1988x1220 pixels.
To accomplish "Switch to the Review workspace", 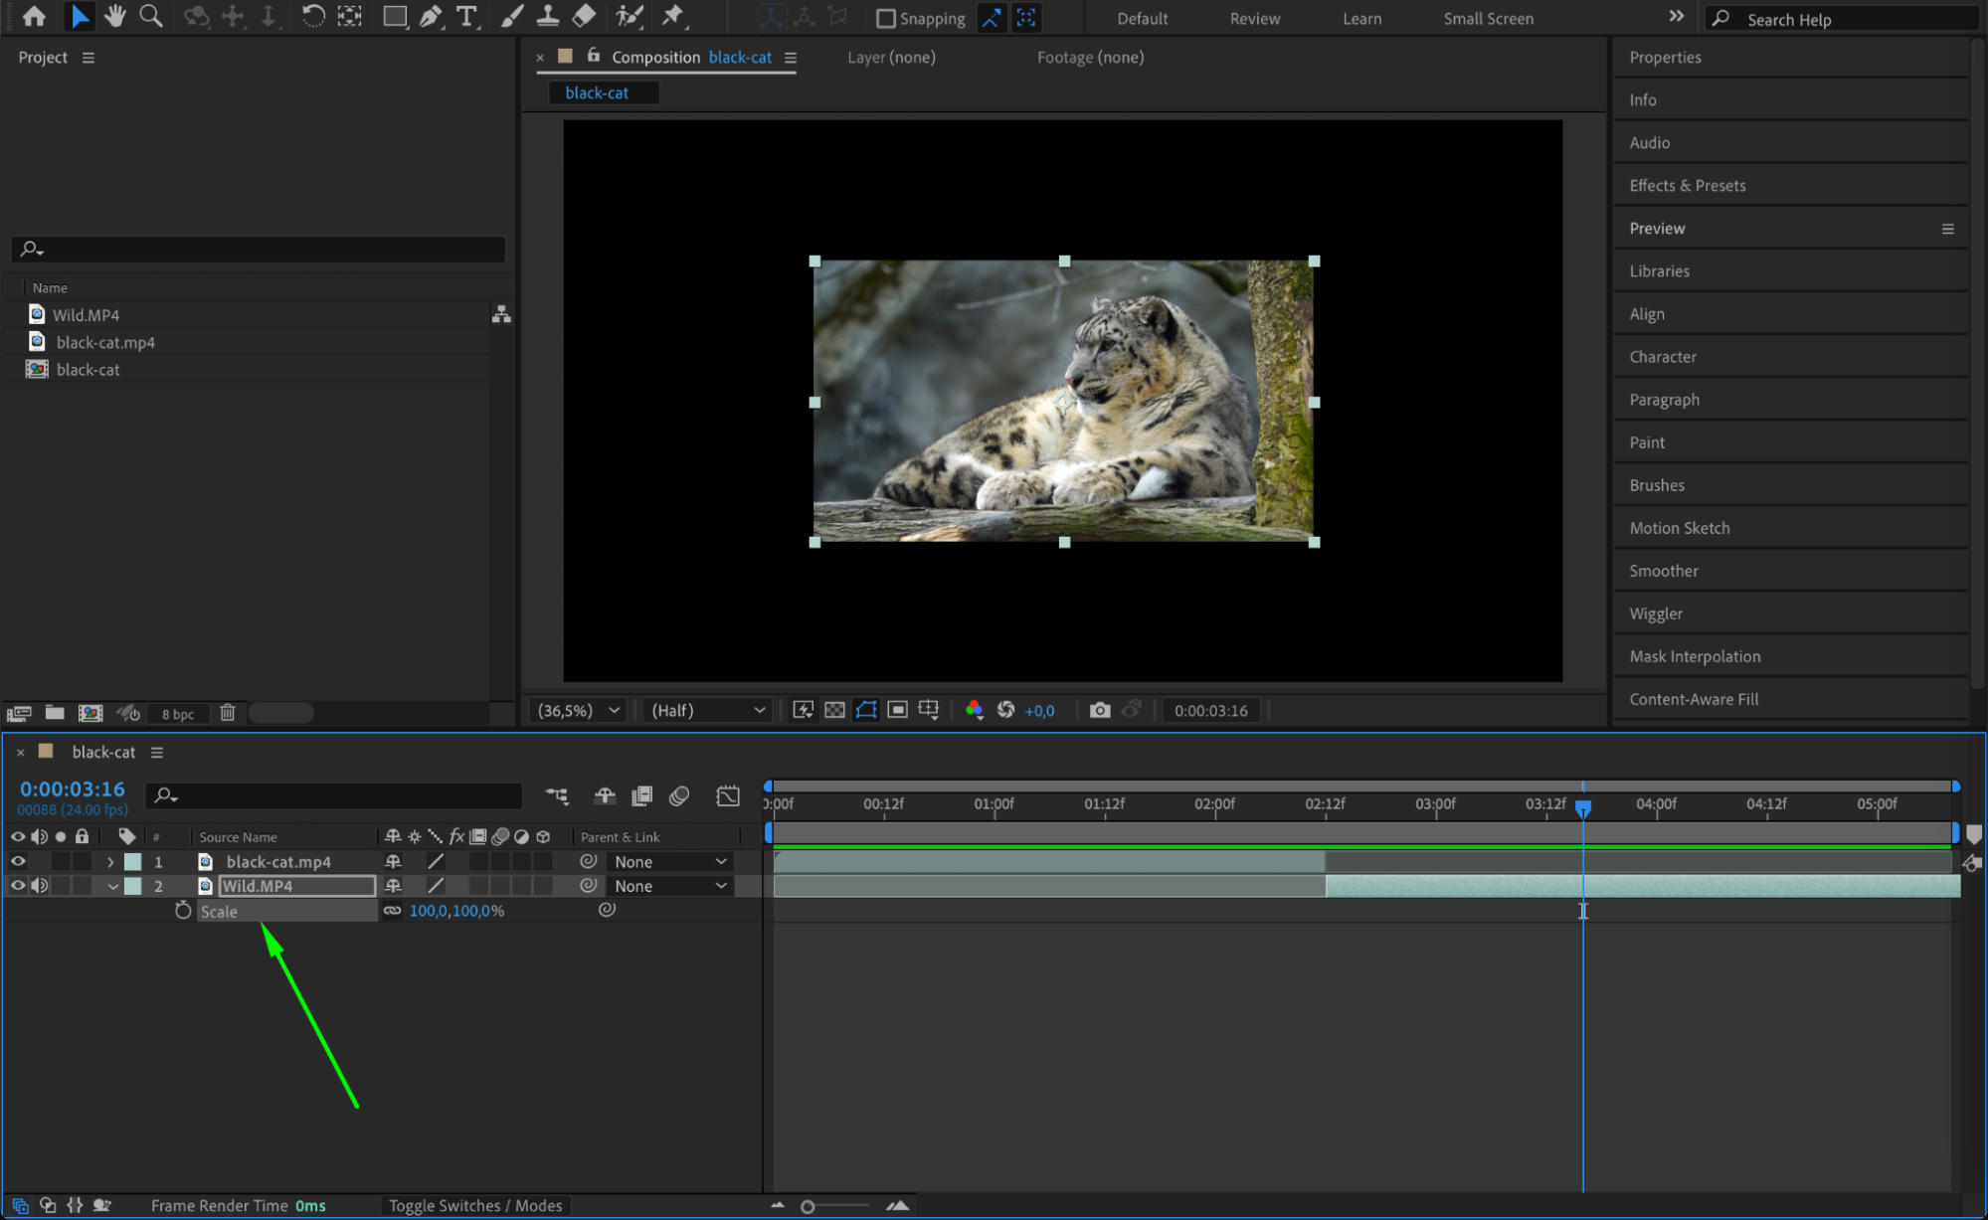I will (1254, 19).
